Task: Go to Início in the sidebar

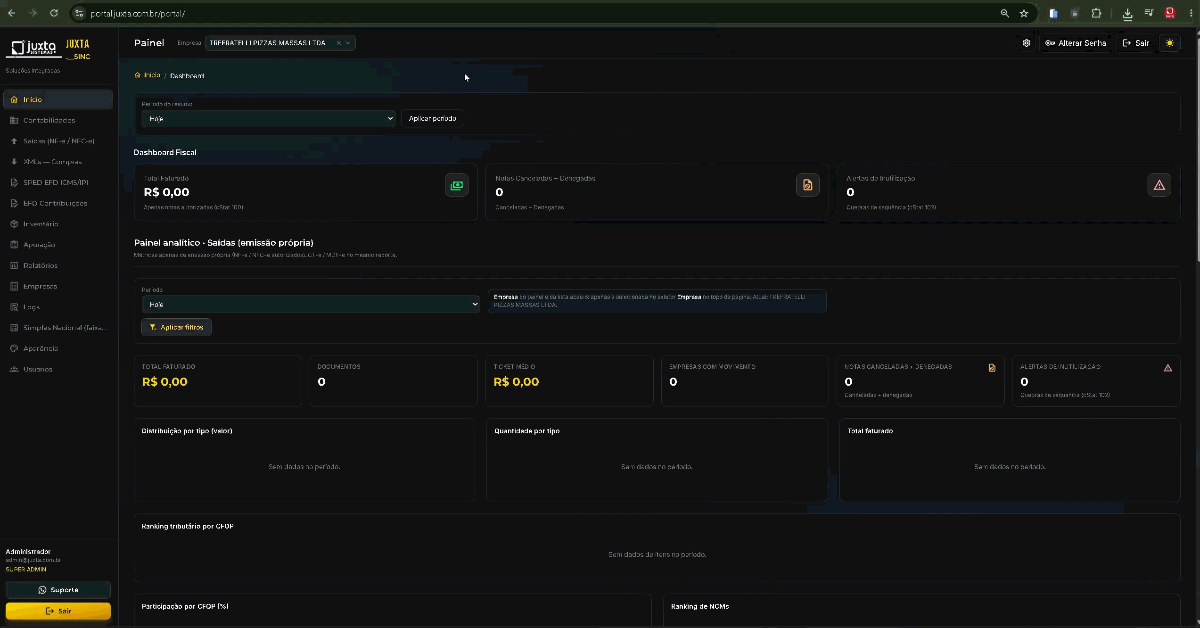Action: [x=58, y=99]
